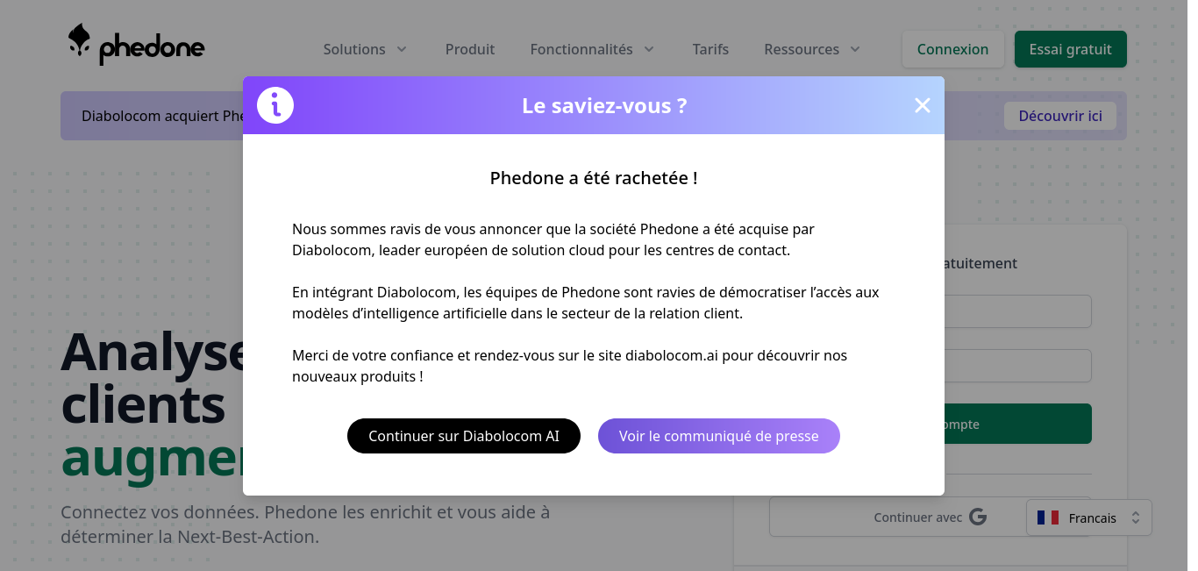Viewport: 1198px width, 571px height.
Task: Click the Google logo icon
Action: coord(978,517)
